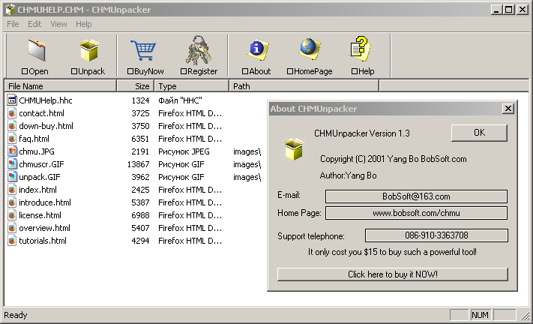Screen dimensions: 533x324
Task: Open the About info icon in toolbar
Action: (259, 51)
